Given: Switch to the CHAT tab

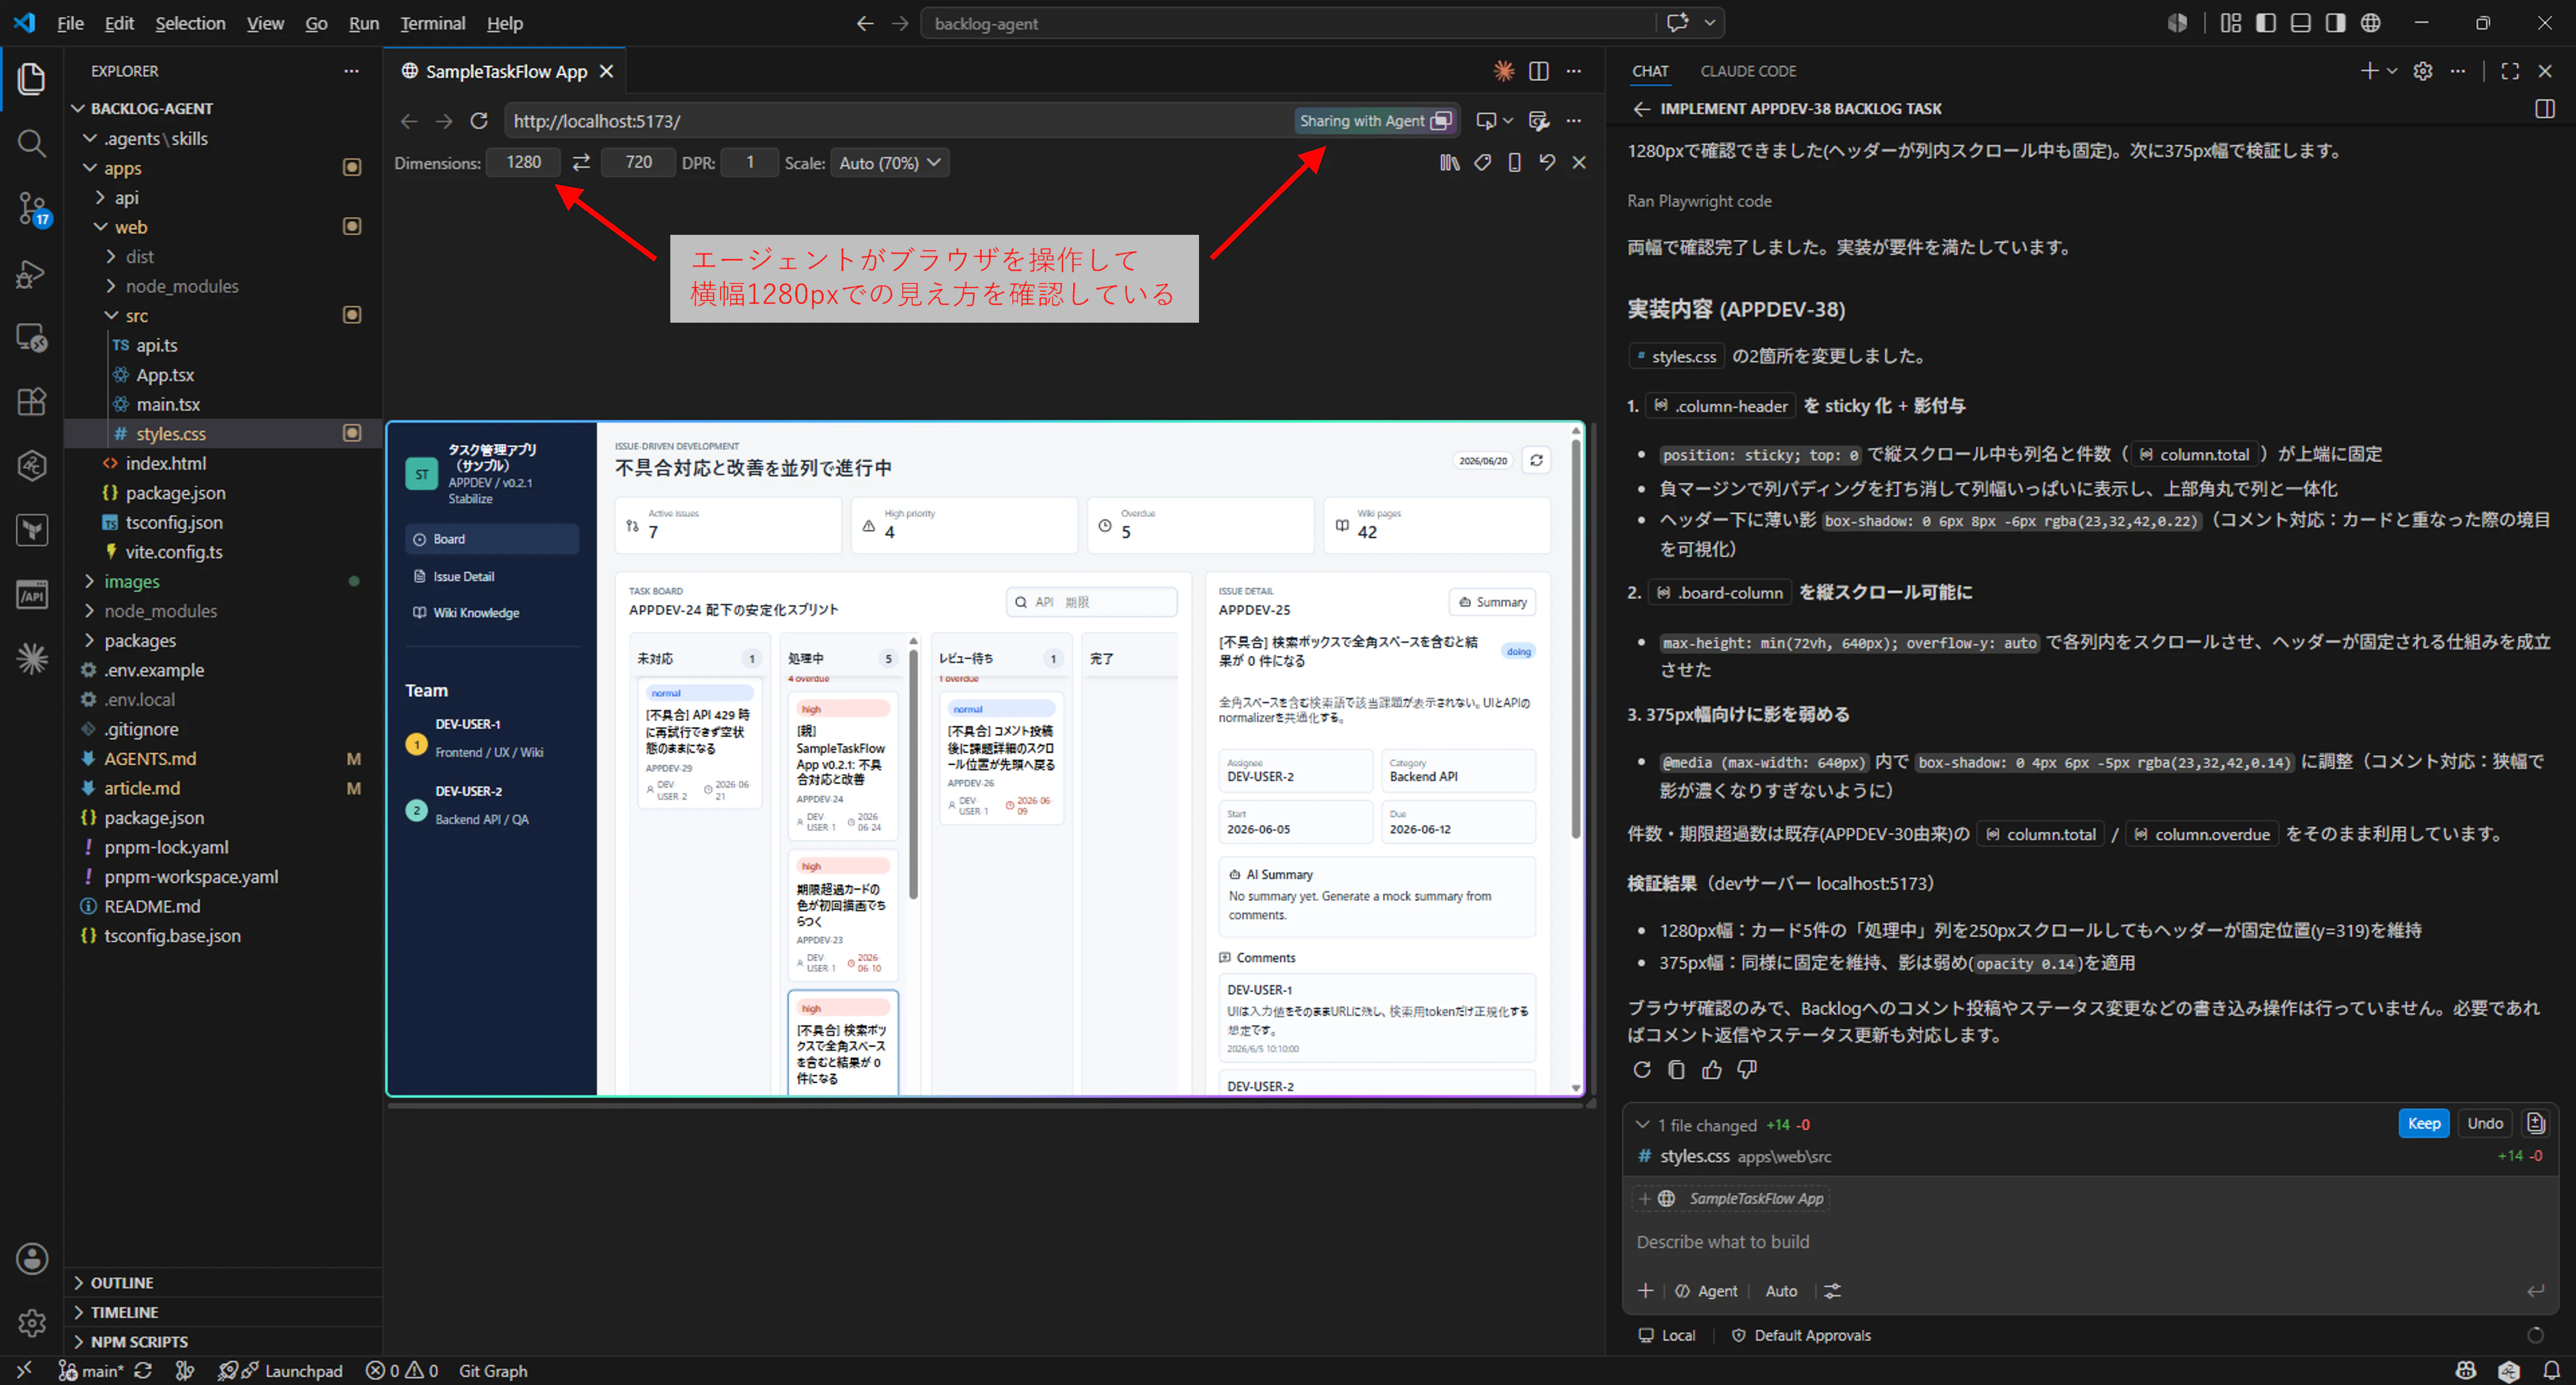Looking at the screenshot, I should (x=1650, y=71).
